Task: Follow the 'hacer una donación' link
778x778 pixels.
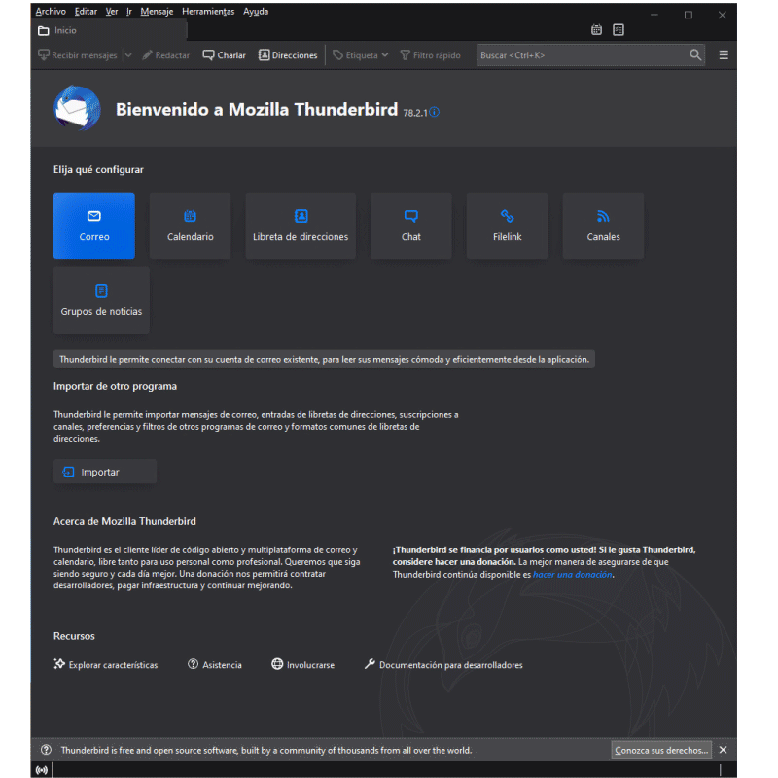Action: (572, 575)
